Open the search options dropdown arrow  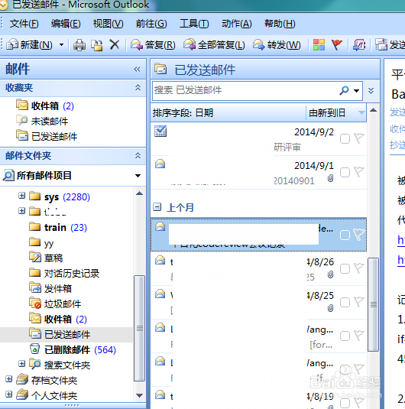pyautogui.click(x=356, y=91)
